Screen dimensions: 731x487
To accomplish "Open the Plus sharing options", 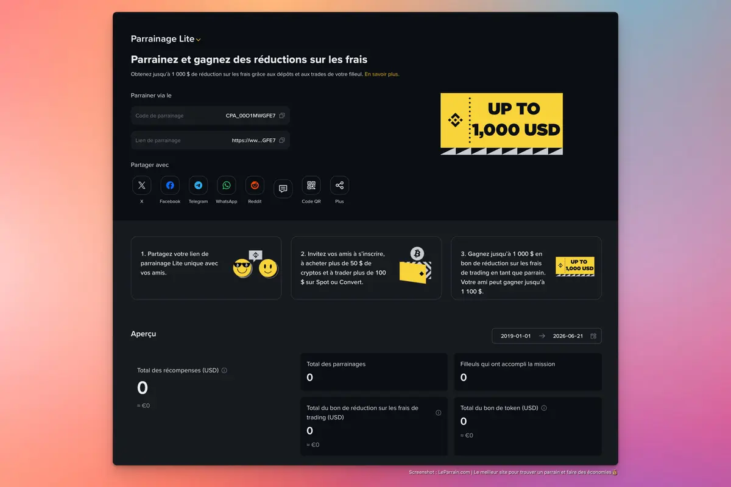I will point(339,186).
